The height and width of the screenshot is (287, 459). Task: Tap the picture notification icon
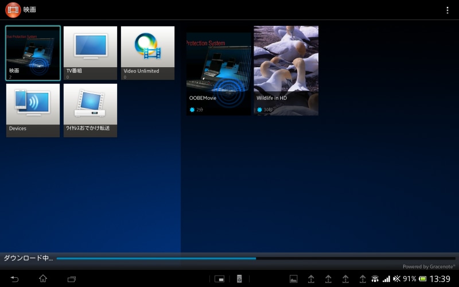pyautogui.click(x=293, y=279)
